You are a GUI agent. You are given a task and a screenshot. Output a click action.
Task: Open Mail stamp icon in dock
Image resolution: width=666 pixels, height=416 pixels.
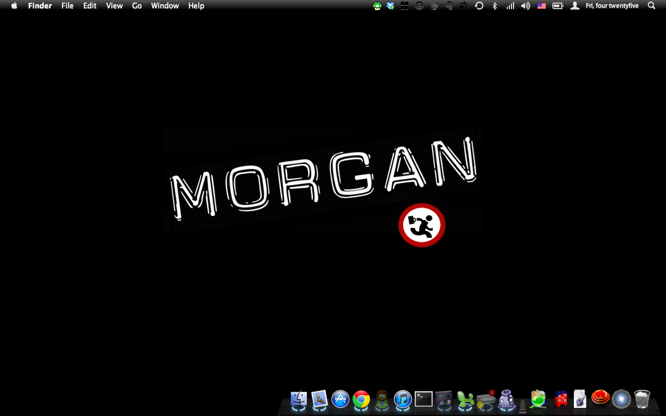tap(319, 399)
